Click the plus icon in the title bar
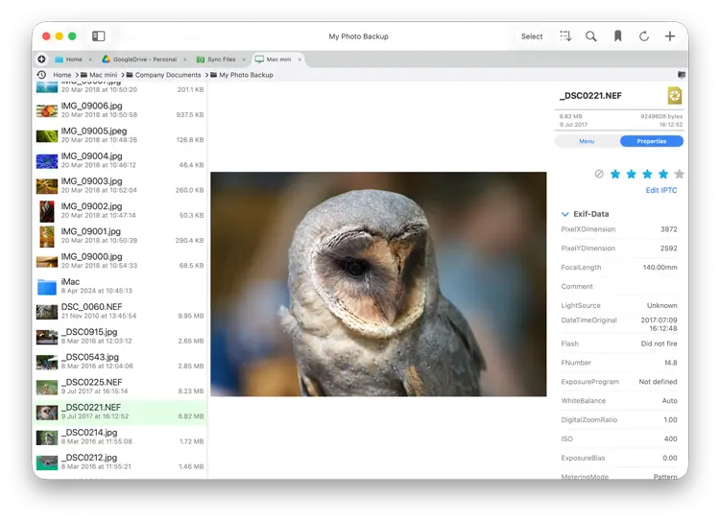 [x=670, y=36]
